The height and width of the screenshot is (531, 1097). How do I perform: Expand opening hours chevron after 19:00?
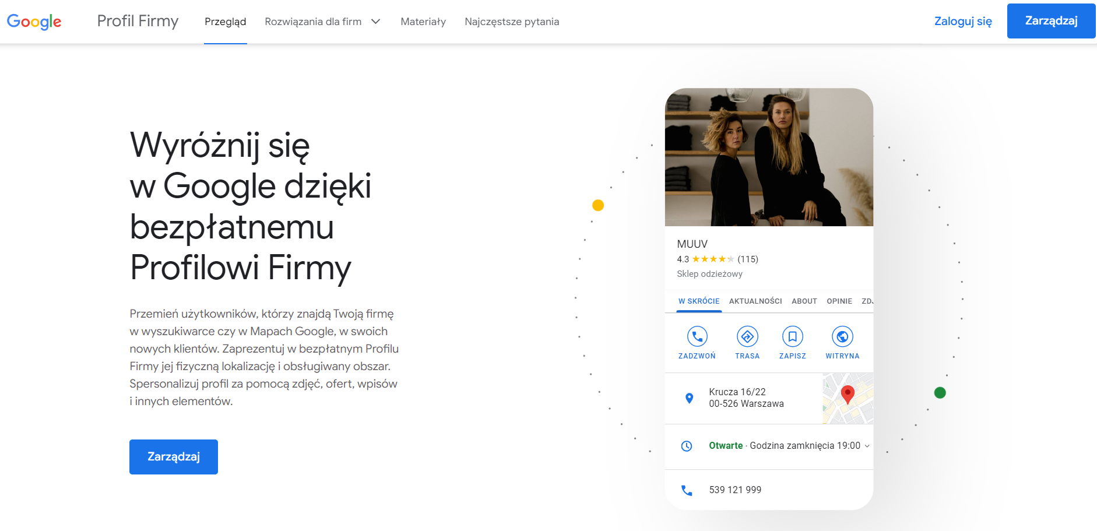point(867,446)
